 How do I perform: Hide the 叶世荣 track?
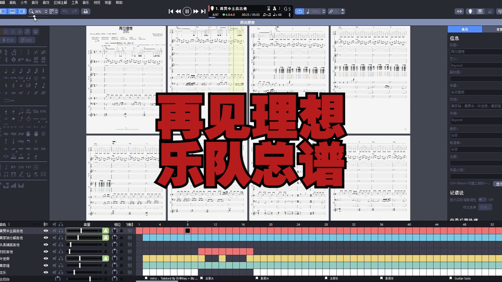coord(46,258)
